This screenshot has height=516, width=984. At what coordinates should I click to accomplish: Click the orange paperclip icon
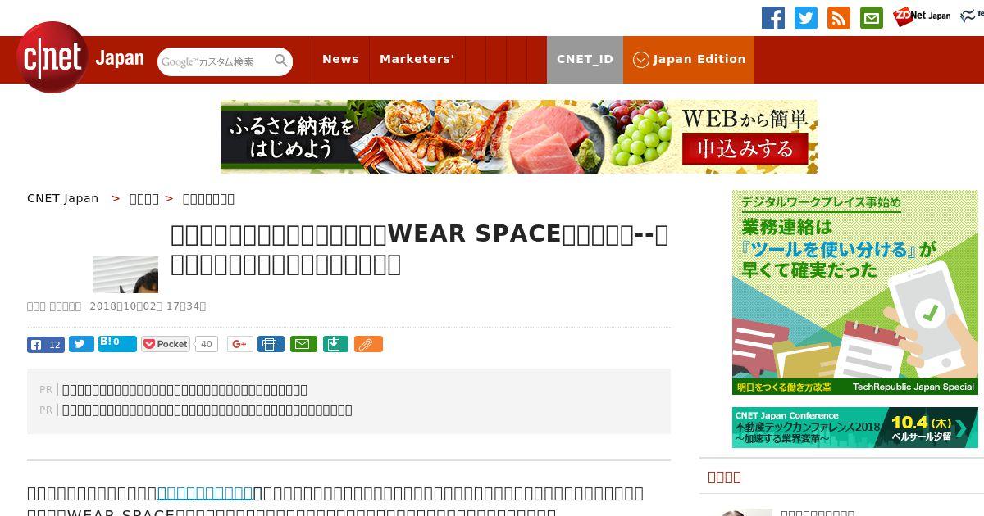pos(368,344)
